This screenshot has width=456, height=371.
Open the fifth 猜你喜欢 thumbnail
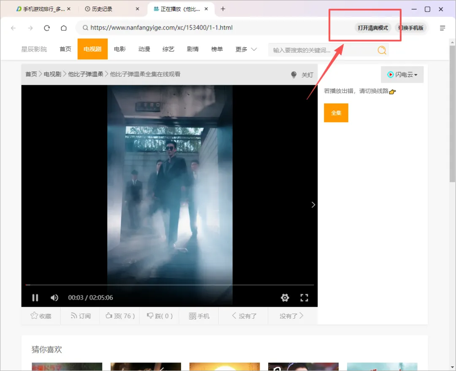point(382,367)
